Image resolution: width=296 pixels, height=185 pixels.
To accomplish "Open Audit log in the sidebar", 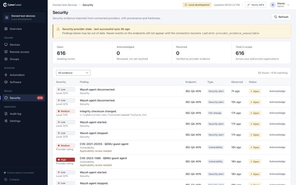I will [x=24, y=114].
